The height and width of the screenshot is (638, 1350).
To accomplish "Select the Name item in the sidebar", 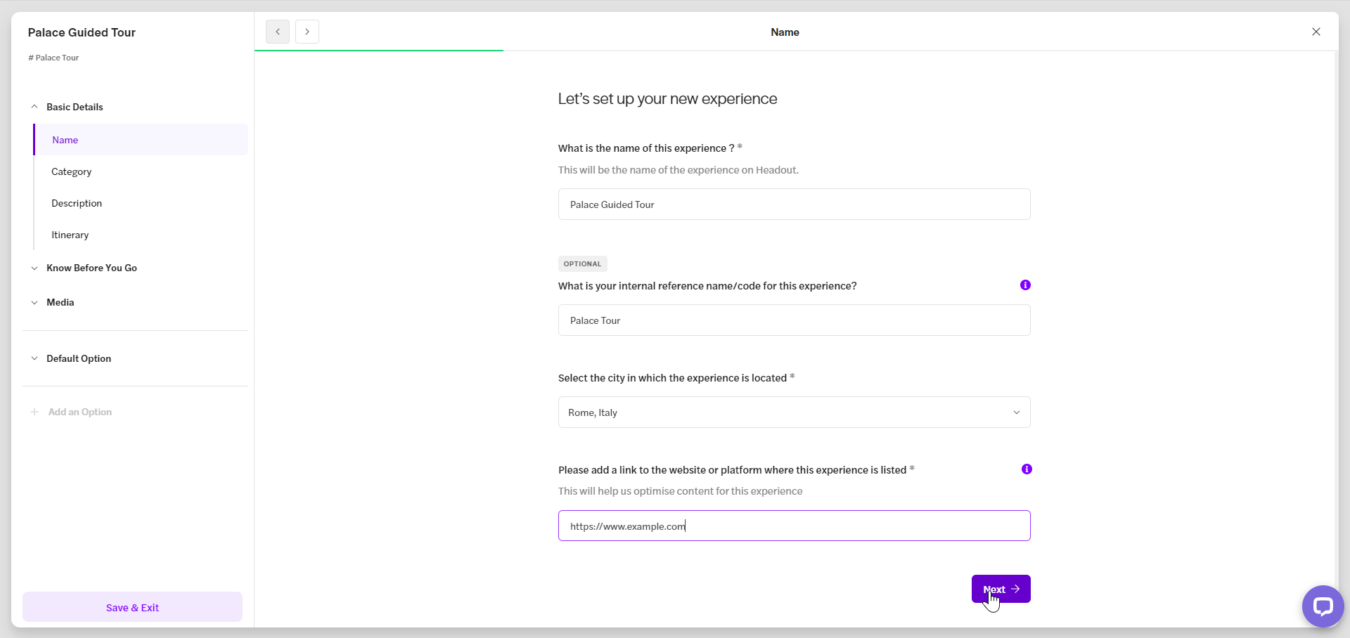I will click(141, 140).
